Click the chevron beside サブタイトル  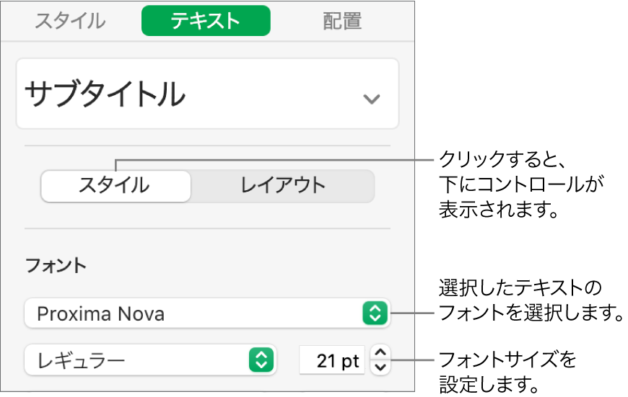tap(371, 99)
